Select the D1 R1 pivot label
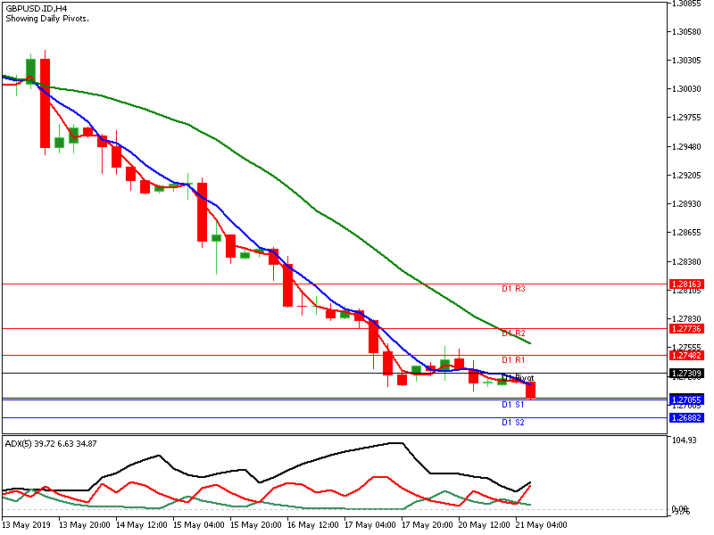714x535 pixels. pyautogui.click(x=513, y=359)
